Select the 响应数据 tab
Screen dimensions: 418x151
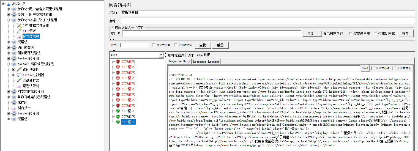coord(203,55)
